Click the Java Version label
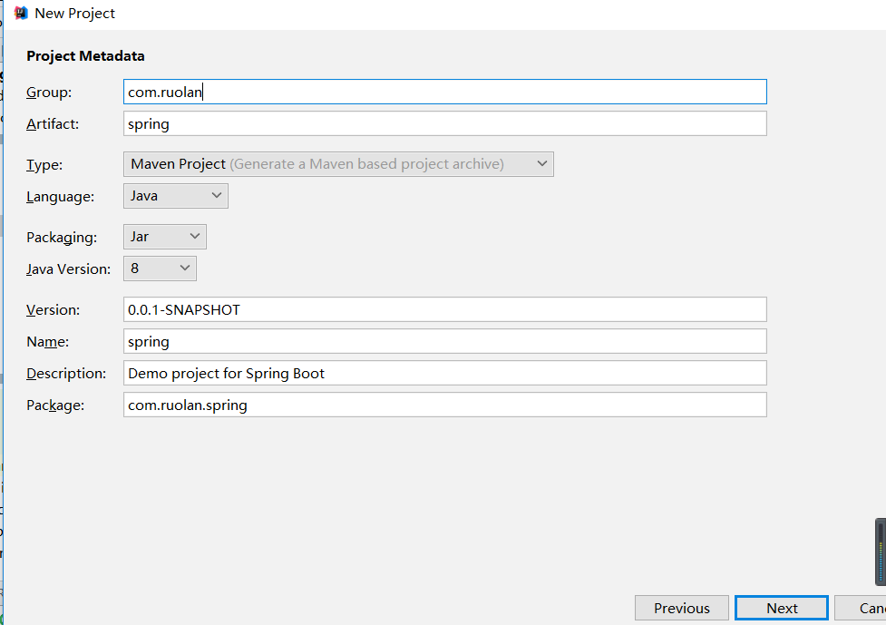 (x=68, y=269)
